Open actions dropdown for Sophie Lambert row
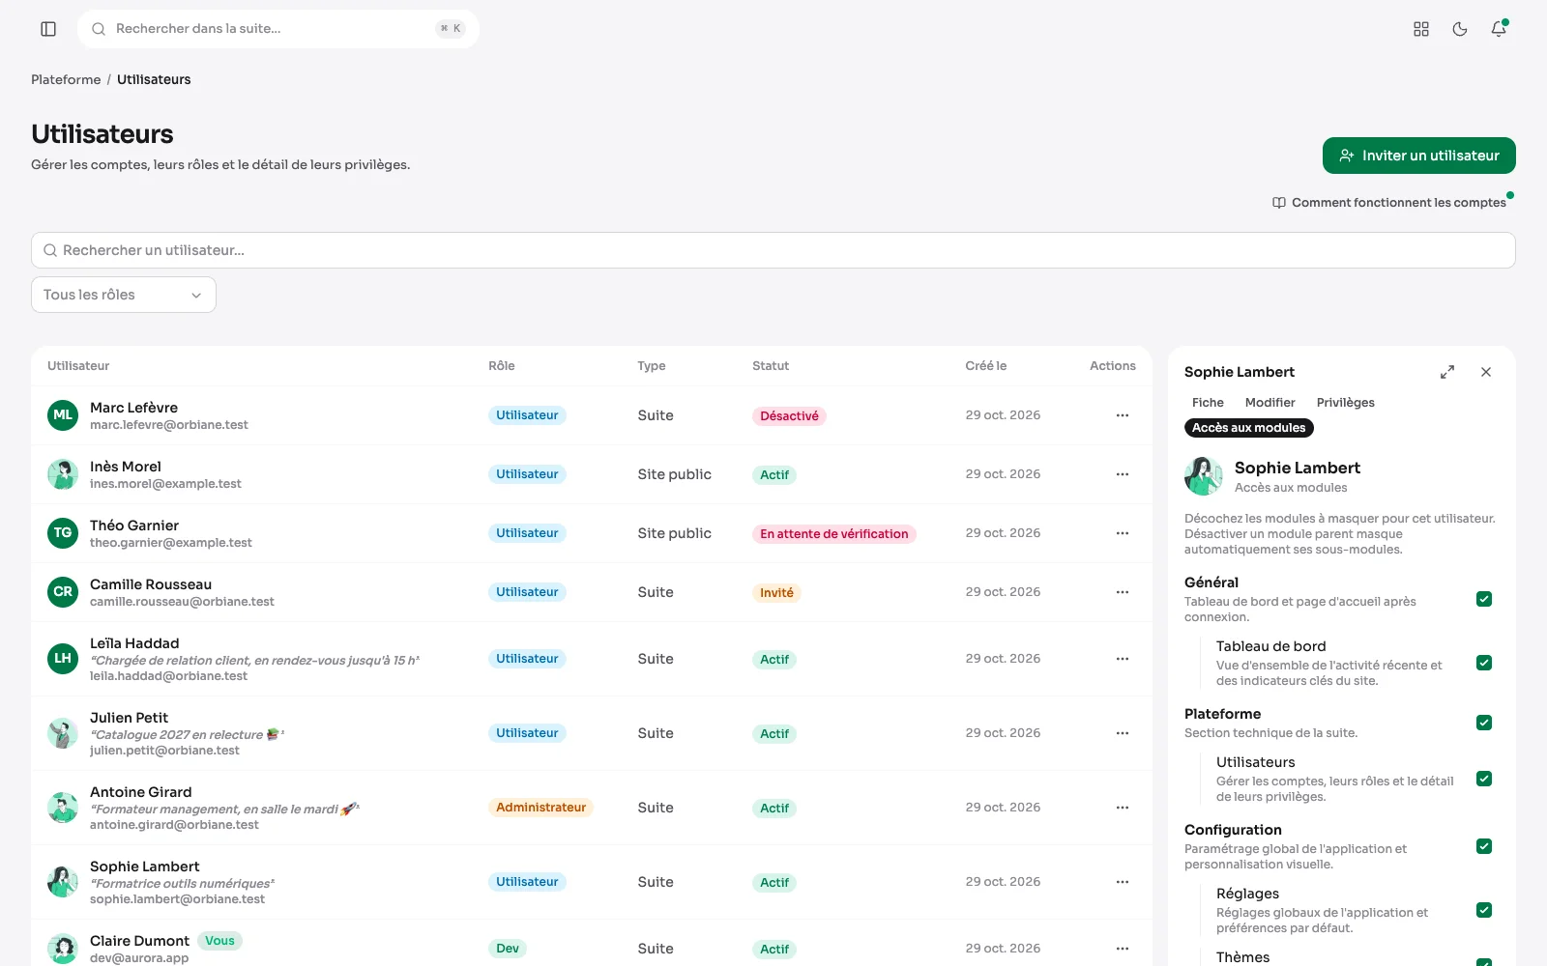 pyautogui.click(x=1123, y=882)
